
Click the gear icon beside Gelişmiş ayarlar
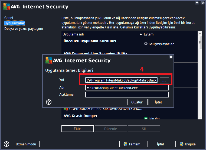click(146, 44)
